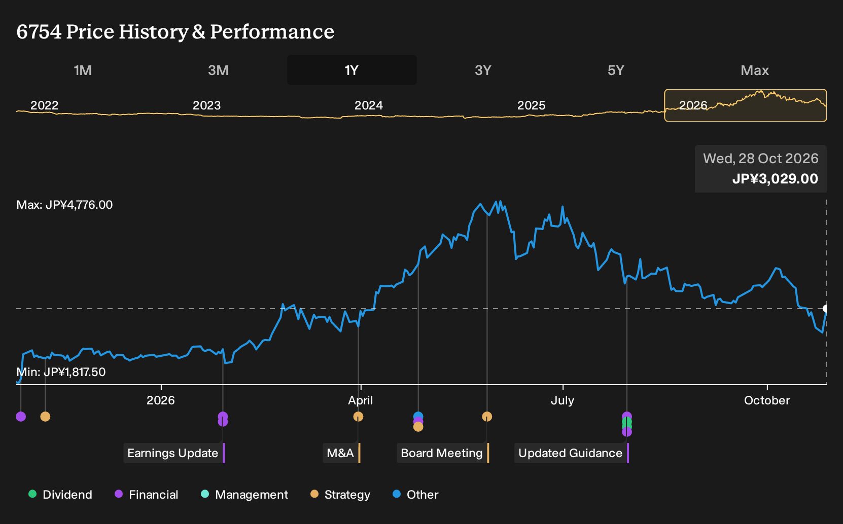Image resolution: width=843 pixels, height=524 pixels.
Task: Jump to 2023 on the overview timeline
Action: (x=207, y=105)
